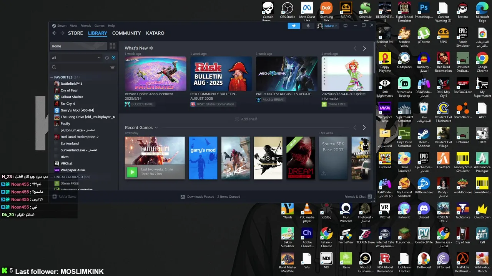The height and width of the screenshot is (276, 492).
Task: Open the Friends menu
Action: (x=86, y=26)
